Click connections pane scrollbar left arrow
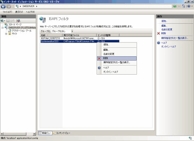The height and width of the screenshot is (141, 194). point(2,134)
